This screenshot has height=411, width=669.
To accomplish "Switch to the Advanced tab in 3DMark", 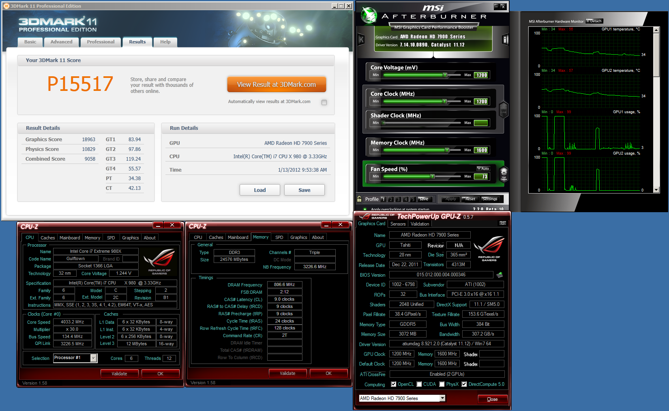I will pyautogui.click(x=61, y=42).
